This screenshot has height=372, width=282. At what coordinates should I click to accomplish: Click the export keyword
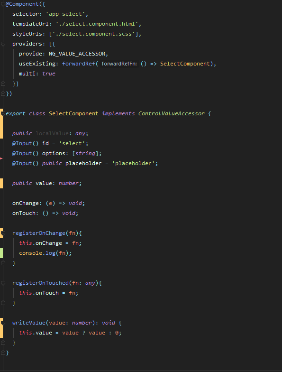click(15, 114)
